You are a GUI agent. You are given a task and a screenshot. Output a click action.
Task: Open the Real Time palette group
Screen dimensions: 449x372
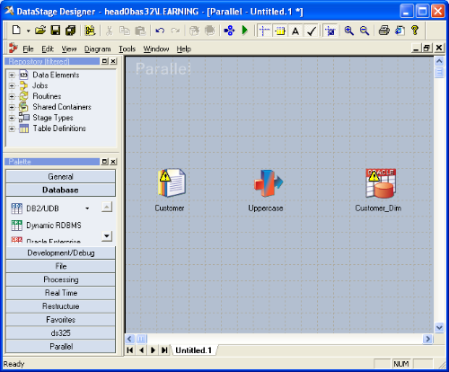(60, 293)
